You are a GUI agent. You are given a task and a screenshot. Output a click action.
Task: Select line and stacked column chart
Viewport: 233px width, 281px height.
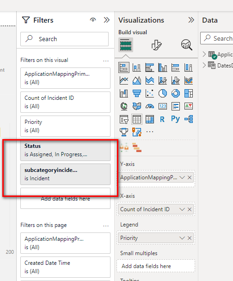[x=163, y=80]
